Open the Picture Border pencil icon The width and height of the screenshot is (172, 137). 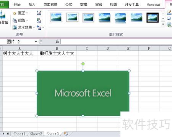(169, 13)
